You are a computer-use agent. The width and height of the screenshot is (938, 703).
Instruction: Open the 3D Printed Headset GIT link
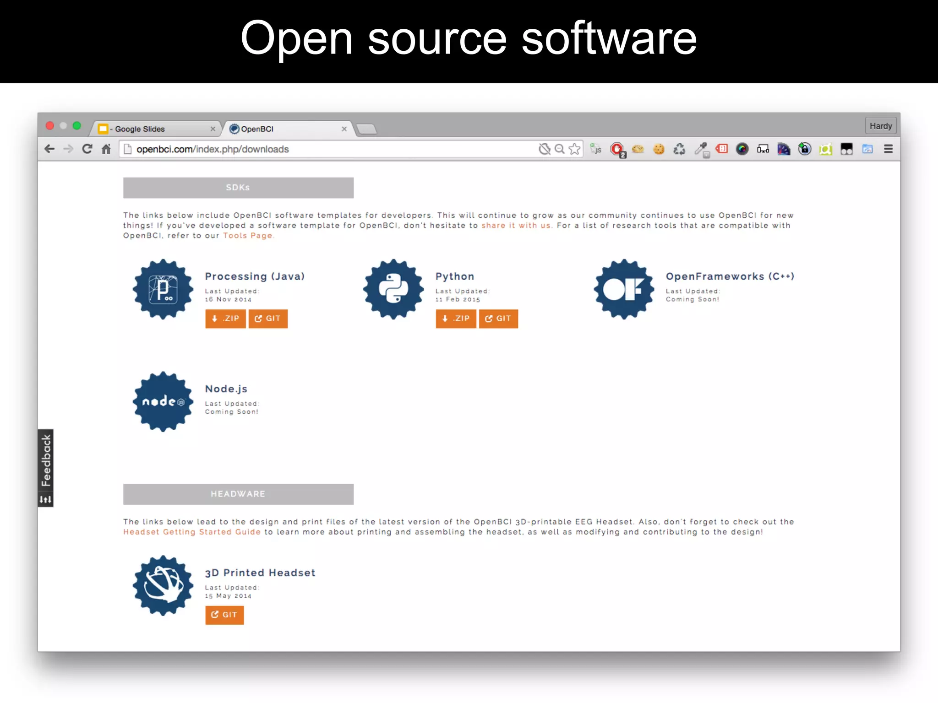[x=224, y=615]
